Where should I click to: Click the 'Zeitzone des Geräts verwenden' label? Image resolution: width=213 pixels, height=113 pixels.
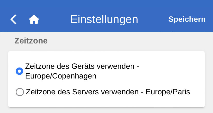click(82, 66)
